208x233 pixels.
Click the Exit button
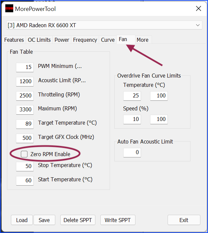[x=184, y=220]
